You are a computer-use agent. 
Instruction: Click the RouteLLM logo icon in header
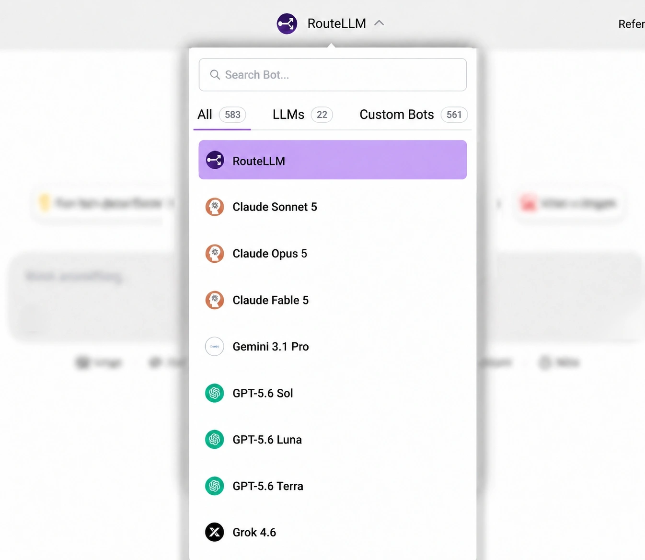[287, 23]
